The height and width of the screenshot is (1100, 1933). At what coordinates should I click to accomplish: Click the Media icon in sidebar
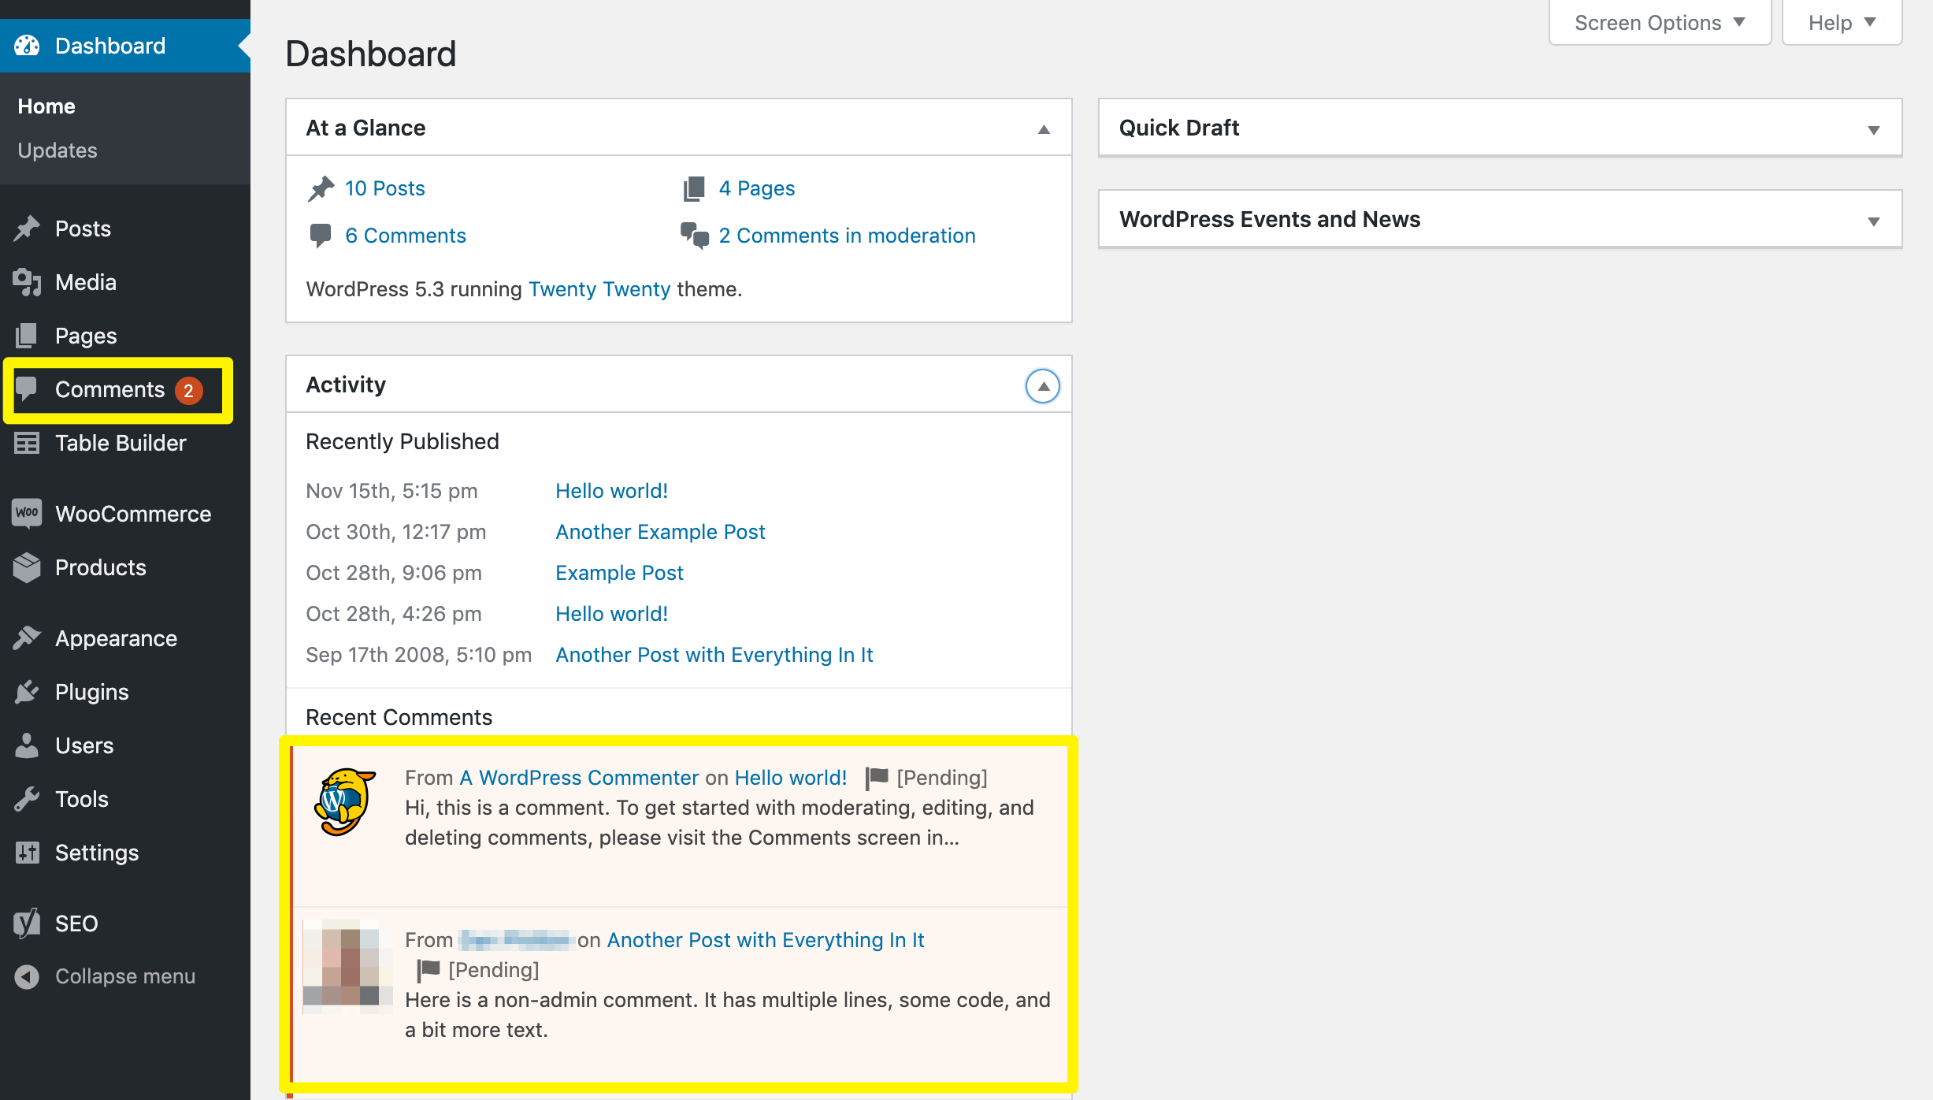point(27,282)
